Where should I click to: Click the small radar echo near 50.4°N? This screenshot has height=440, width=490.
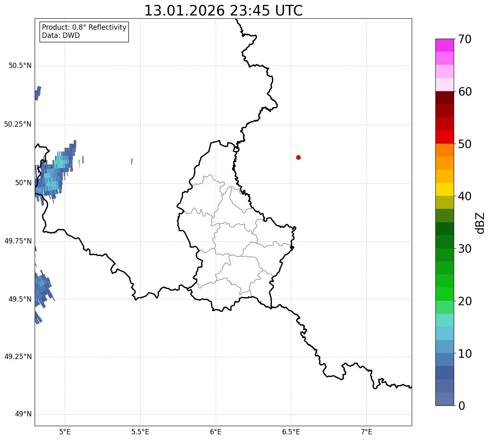tap(38, 93)
